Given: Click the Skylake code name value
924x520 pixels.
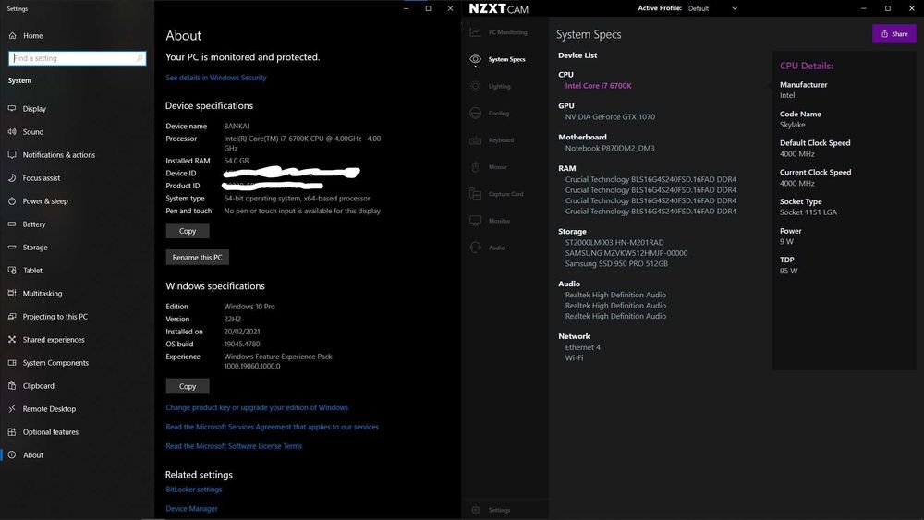Looking at the screenshot, I should point(792,125).
